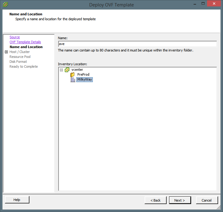Proceed with the Next > button
The width and height of the screenshot is (223, 212).
tap(180, 200)
